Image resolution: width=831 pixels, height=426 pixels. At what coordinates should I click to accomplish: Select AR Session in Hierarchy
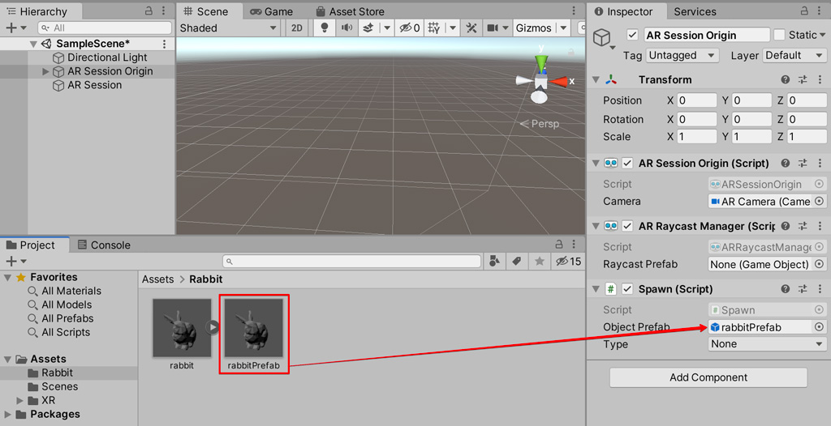(x=94, y=85)
